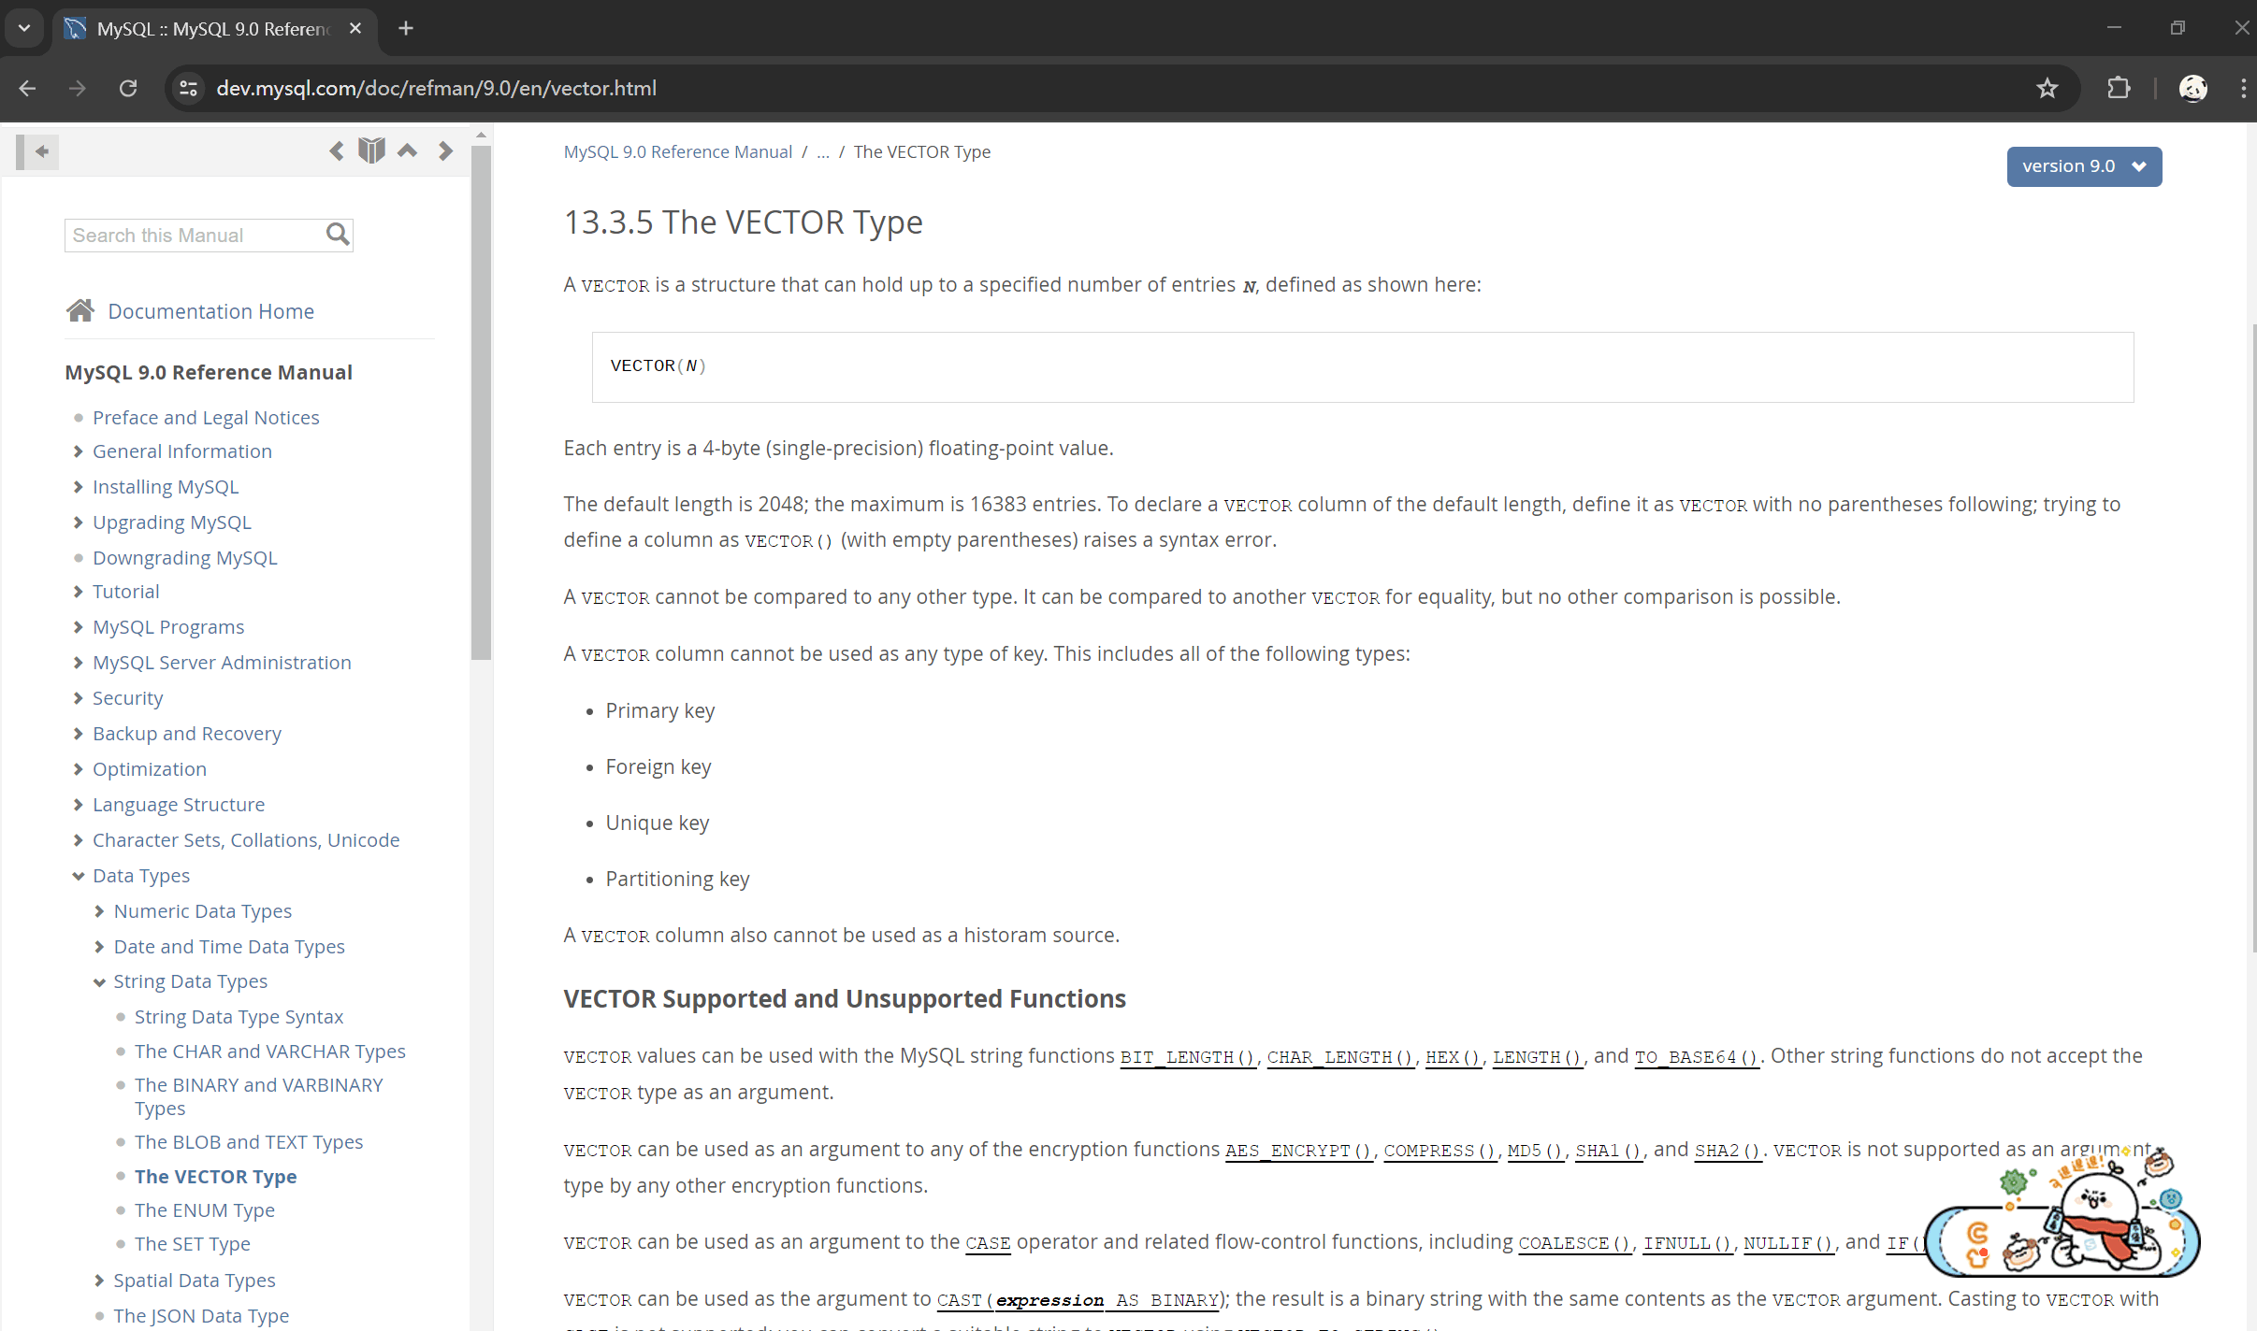Open a new browser tab

pyautogui.click(x=406, y=28)
